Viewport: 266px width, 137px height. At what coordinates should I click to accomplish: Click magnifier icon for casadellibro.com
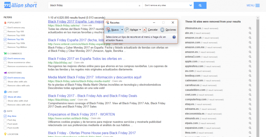pyautogui.click(x=250, y=90)
